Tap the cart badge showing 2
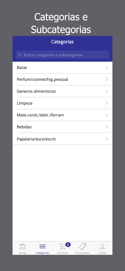The width and height of the screenshot is (125, 271). [68, 244]
